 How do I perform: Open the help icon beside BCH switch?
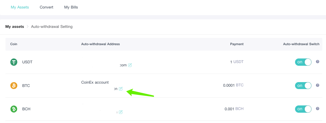(318, 108)
